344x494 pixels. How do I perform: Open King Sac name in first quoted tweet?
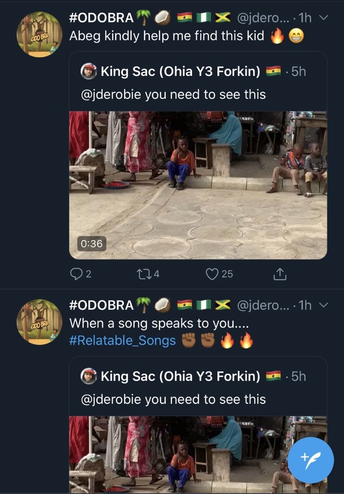click(x=181, y=72)
